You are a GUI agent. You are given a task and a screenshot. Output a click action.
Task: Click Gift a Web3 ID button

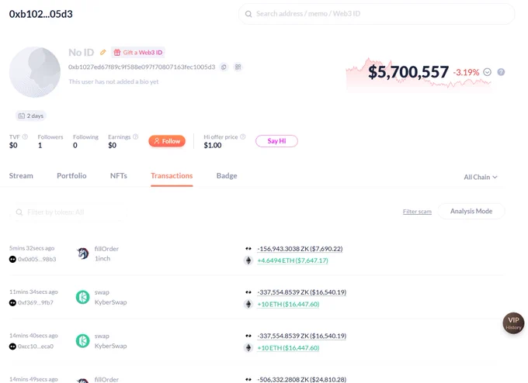pos(138,53)
